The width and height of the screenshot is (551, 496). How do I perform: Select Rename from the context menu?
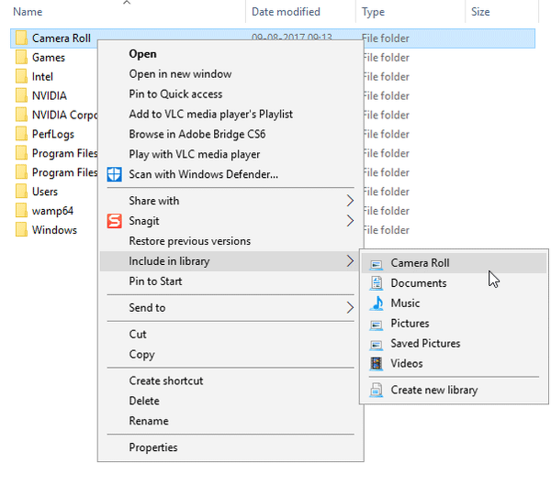230,421
